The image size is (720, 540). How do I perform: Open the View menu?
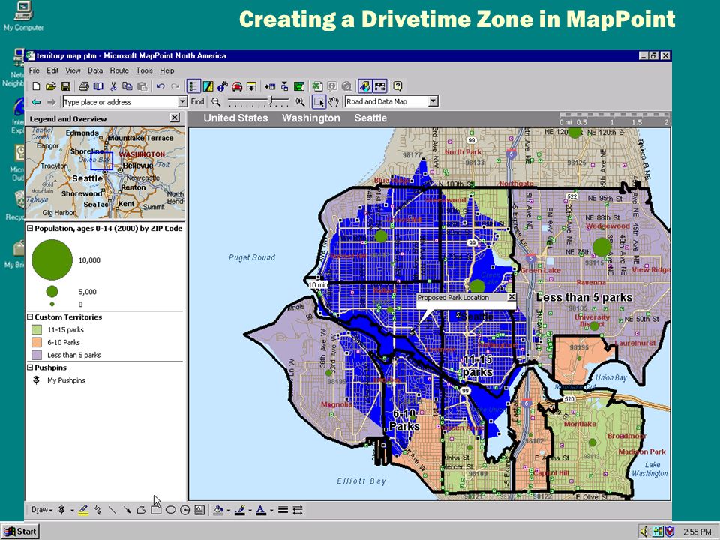pos(73,70)
